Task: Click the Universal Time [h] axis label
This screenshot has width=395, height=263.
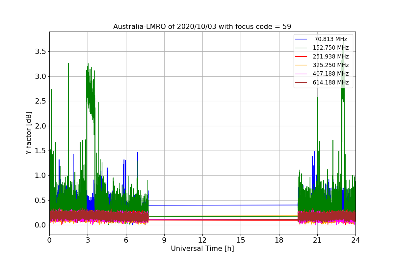Action: pos(202,249)
